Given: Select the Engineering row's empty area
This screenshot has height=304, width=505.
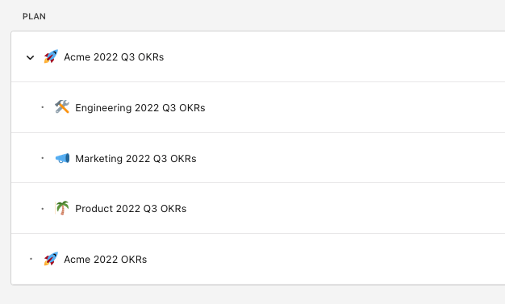Looking at the screenshot, I should [354, 107].
